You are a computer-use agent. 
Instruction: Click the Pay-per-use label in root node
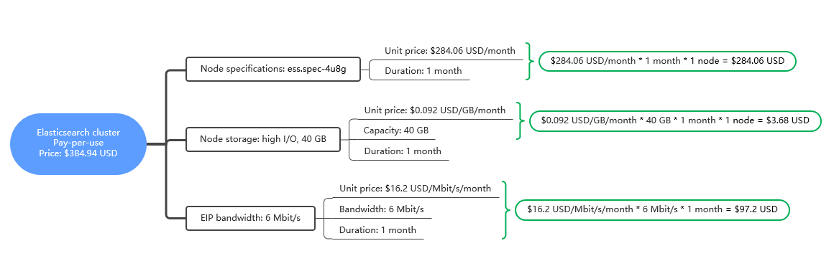(x=78, y=143)
